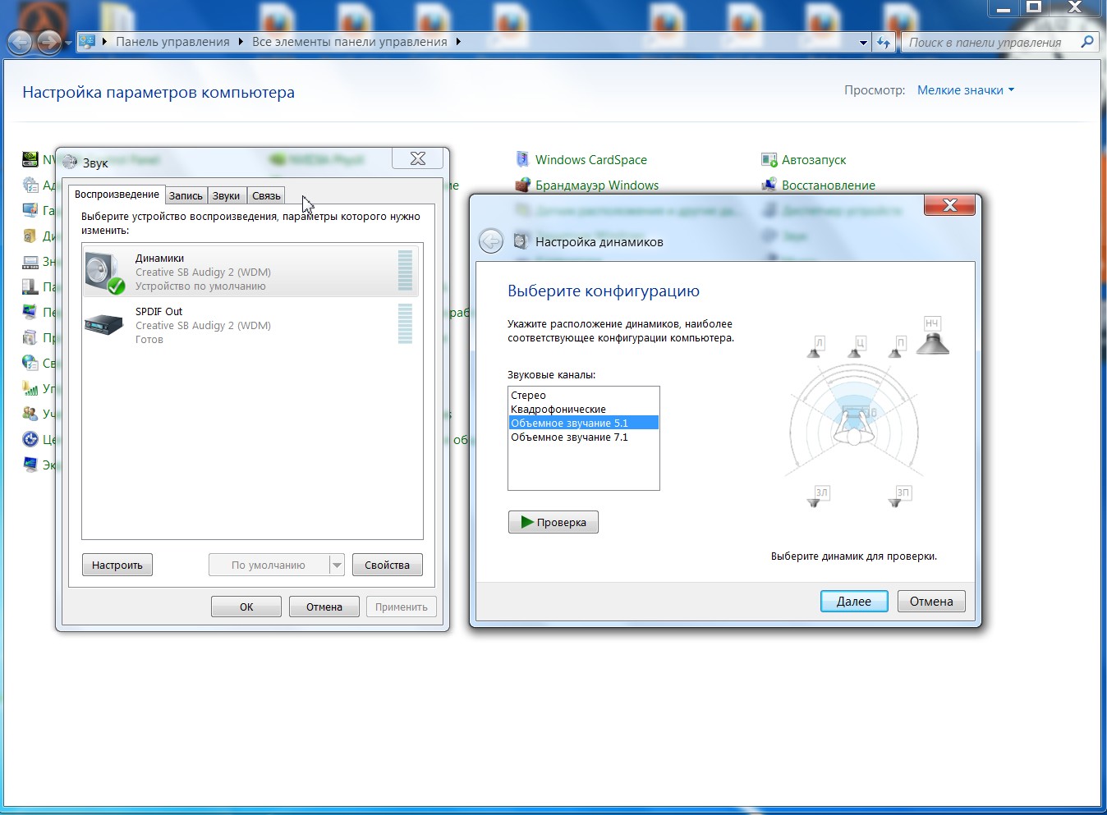Viewport: 1107px width, 815px height.
Task: Click the Брандмауэр Windows firewall icon
Action: coord(522,185)
